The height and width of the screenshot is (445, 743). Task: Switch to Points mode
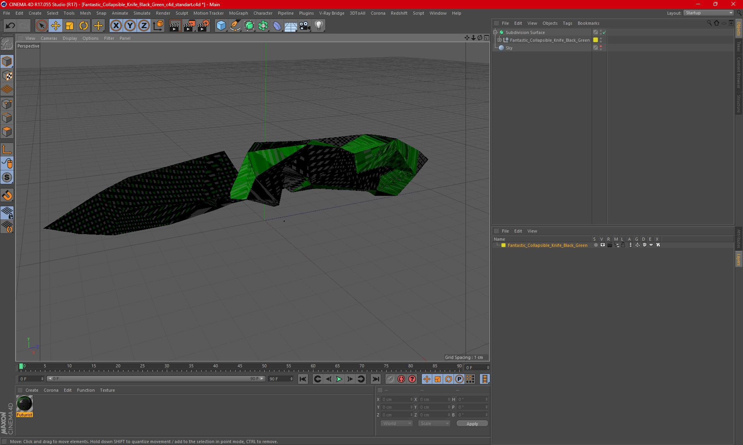click(7, 104)
